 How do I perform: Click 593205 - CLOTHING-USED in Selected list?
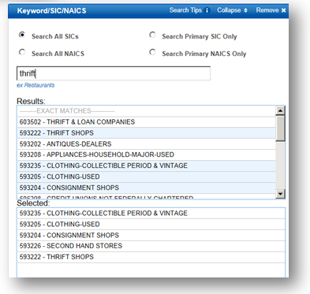click(x=151, y=225)
